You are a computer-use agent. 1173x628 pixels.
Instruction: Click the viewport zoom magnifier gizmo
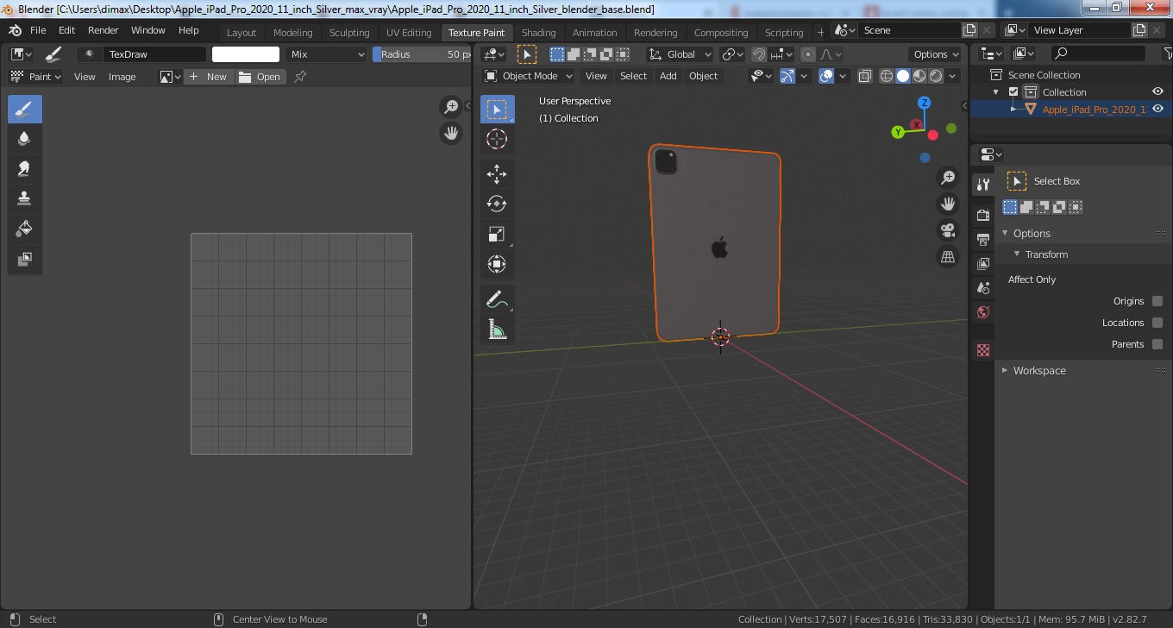click(948, 178)
